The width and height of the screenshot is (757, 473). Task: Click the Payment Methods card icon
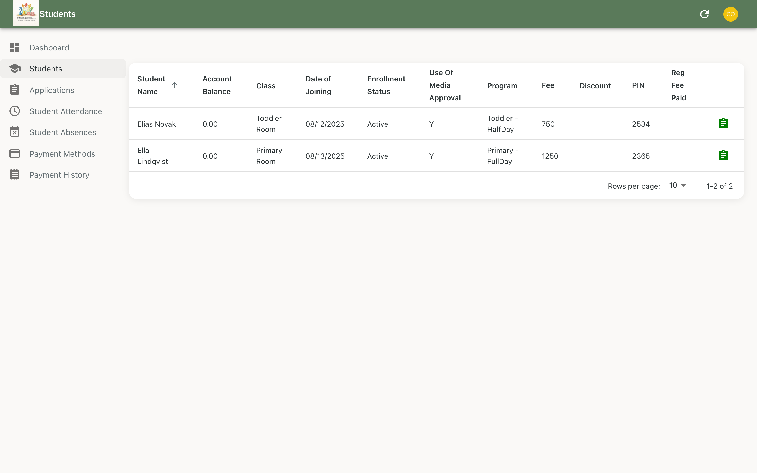[15, 154]
